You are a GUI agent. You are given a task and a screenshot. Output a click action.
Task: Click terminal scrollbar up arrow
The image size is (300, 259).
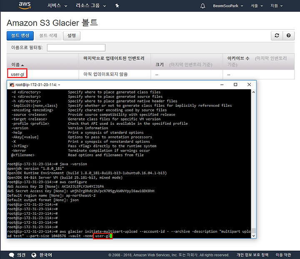[253, 92]
